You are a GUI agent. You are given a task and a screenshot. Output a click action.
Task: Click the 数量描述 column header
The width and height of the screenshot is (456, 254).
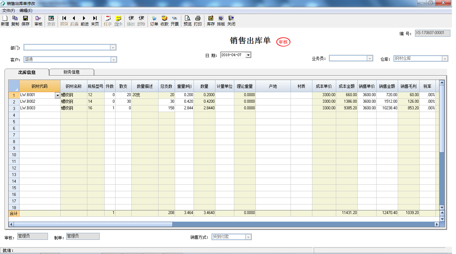[x=145, y=86]
